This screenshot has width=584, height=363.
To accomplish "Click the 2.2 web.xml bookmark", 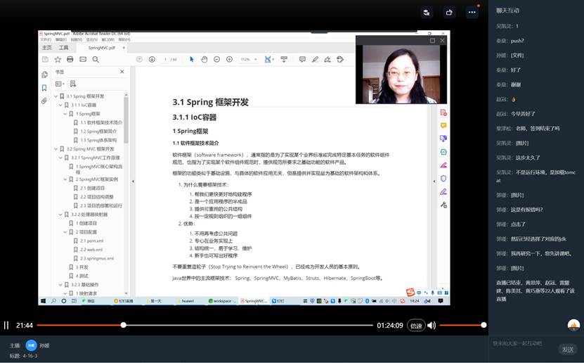I will (x=91, y=250).
